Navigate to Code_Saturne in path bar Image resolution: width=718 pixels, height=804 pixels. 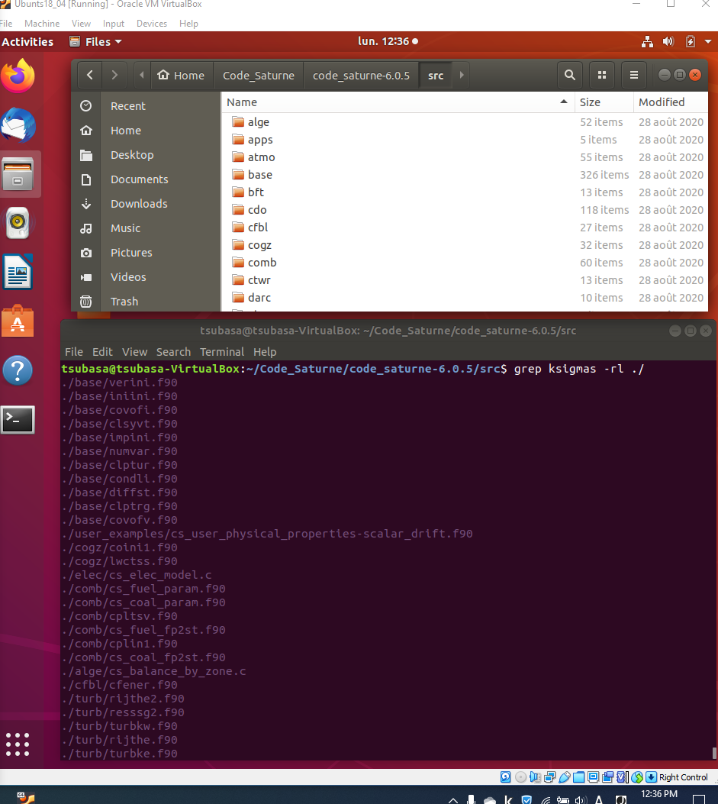pyautogui.click(x=258, y=75)
